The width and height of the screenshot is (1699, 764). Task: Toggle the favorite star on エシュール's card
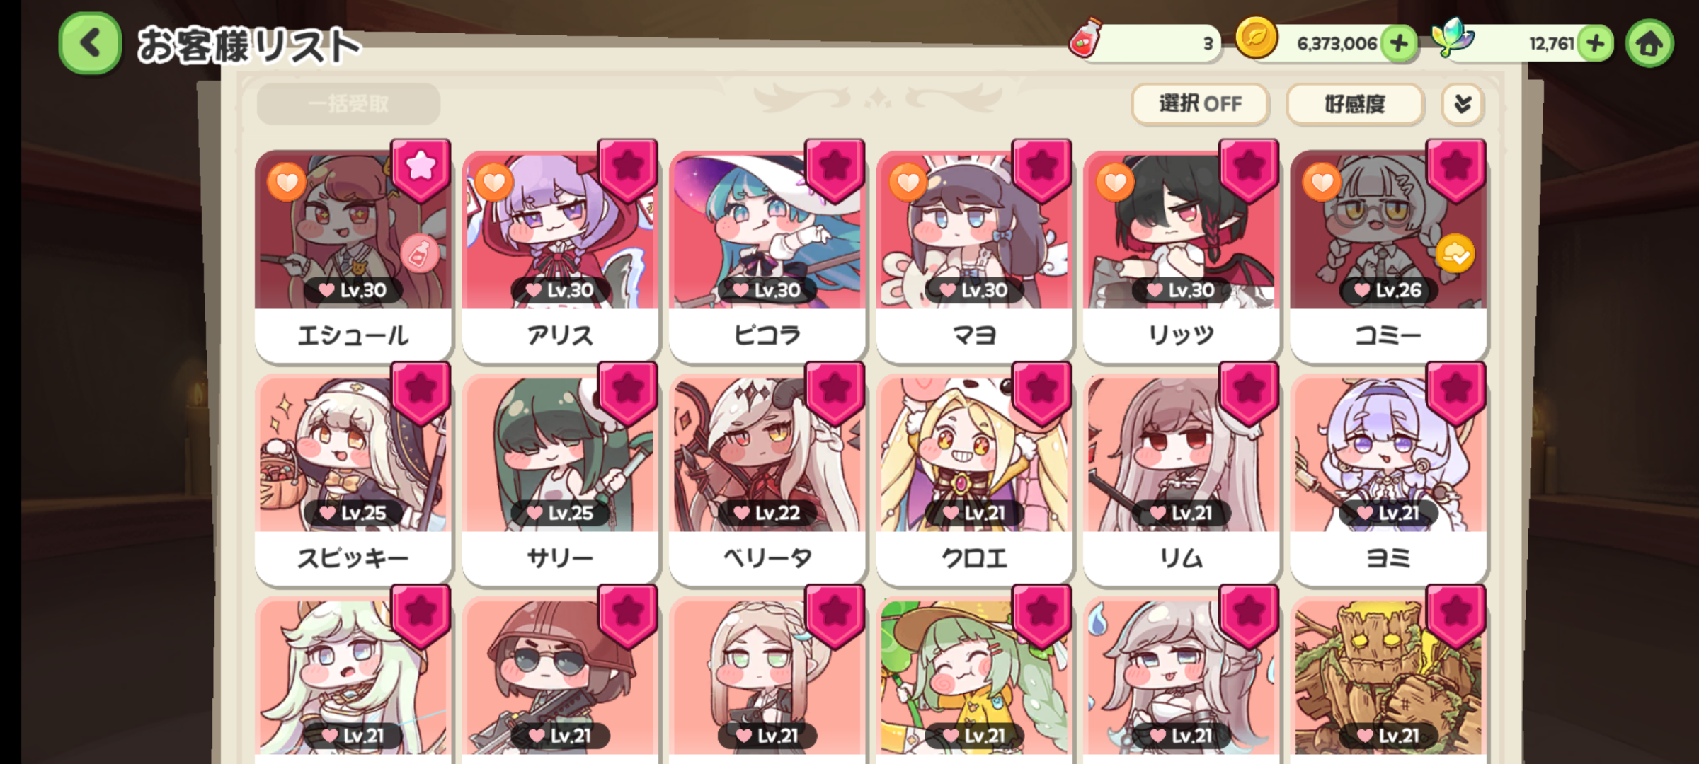pyautogui.click(x=421, y=170)
